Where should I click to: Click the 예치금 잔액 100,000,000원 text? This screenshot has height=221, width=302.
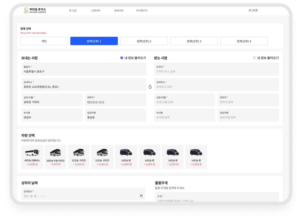(33, 33)
